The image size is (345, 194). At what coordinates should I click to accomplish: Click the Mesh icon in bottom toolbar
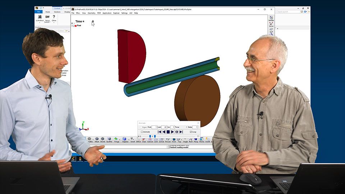point(97,139)
